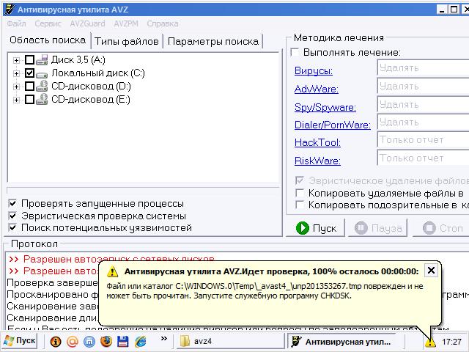
Task: Open the Вирусы action dropdown
Action: pos(424,68)
